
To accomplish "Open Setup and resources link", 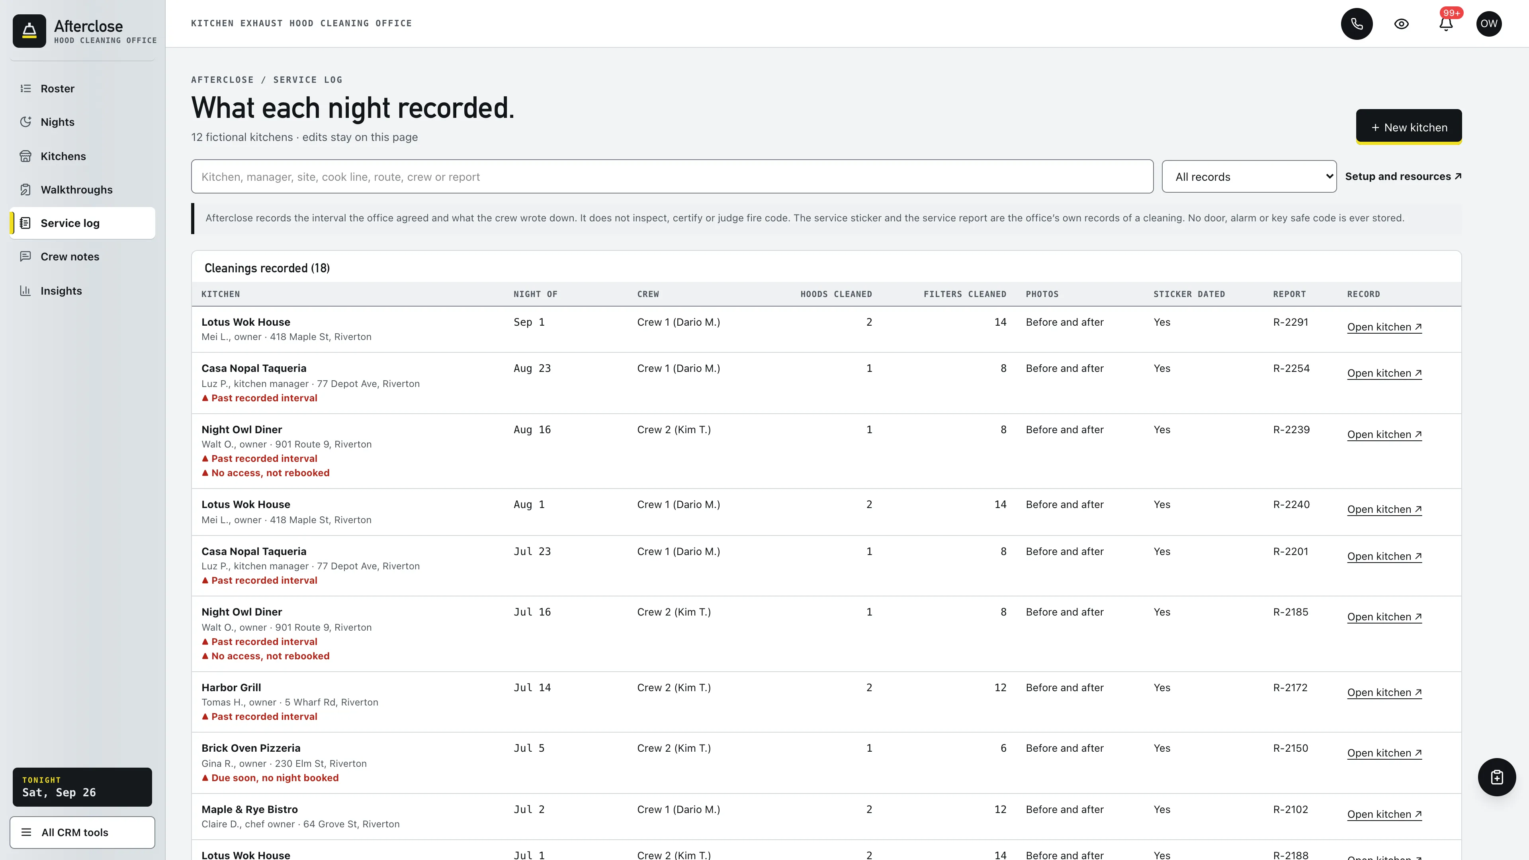I will coord(1403,176).
